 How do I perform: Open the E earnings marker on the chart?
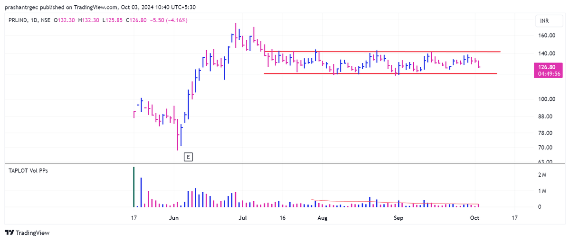189,156
